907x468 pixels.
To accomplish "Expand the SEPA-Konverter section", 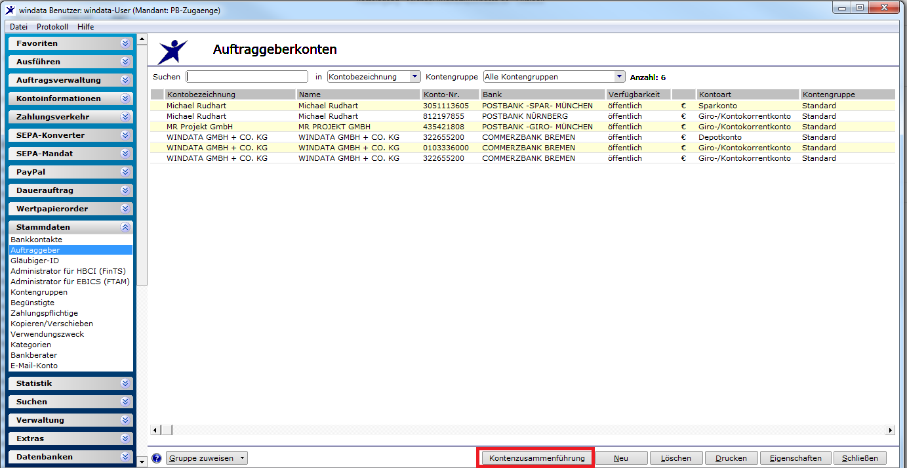I will click(71, 135).
